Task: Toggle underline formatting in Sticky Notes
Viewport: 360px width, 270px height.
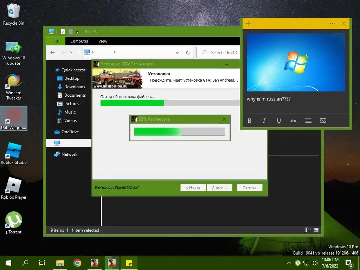Action: click(x=279, y=121)
